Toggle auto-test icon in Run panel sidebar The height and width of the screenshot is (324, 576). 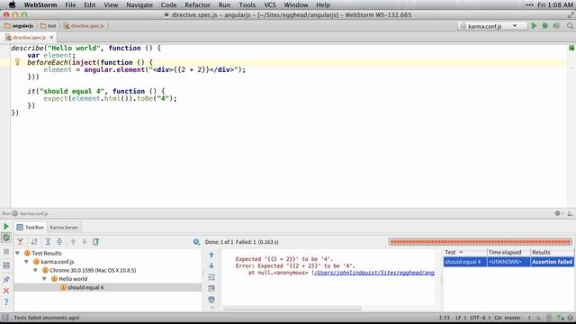click(6, 238)
